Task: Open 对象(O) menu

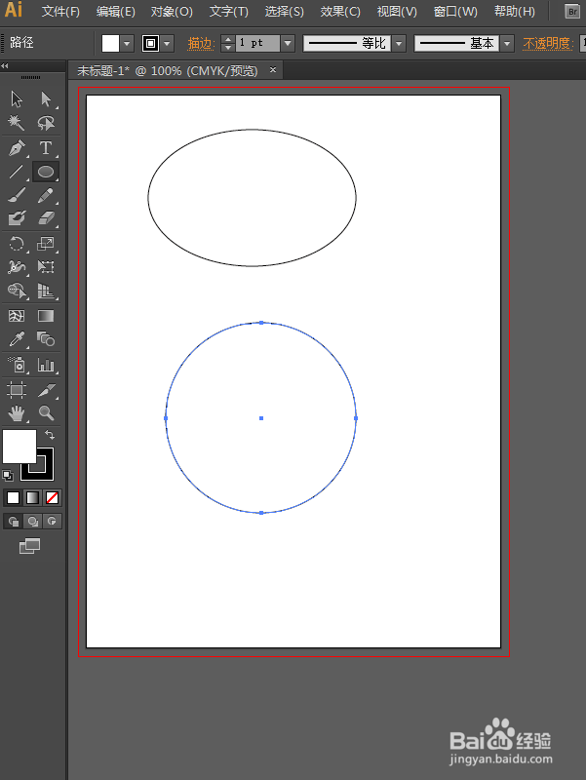Action: coord(172,12)
